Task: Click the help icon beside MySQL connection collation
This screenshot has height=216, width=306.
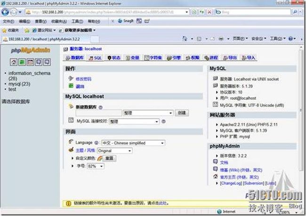Action: pos(163,121)
